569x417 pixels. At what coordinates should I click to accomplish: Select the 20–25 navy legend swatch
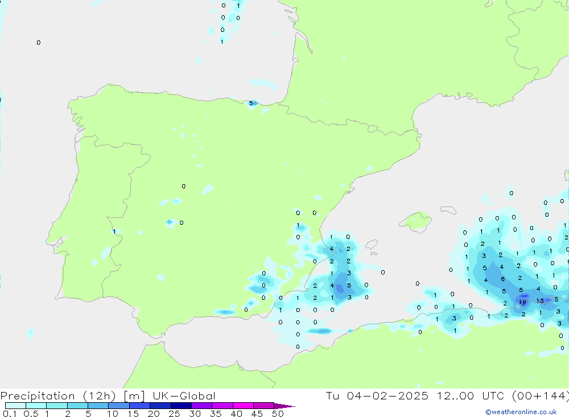click(x=160, y=406)
